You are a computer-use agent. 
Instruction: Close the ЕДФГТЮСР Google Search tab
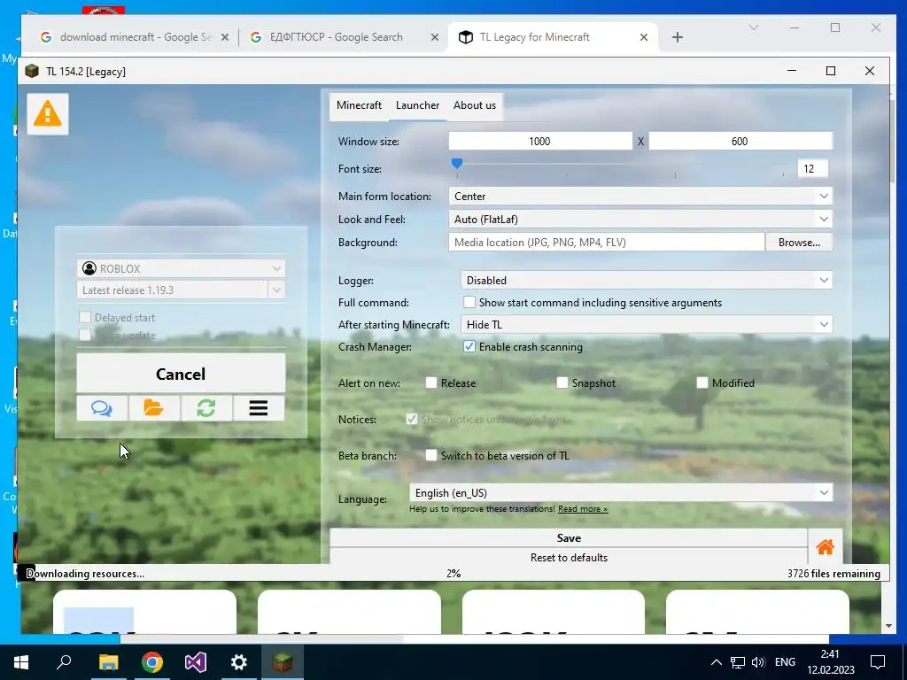434,37
